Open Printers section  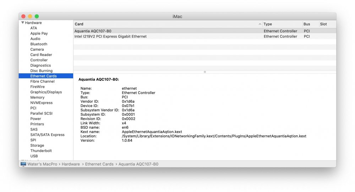click(37, 124)
